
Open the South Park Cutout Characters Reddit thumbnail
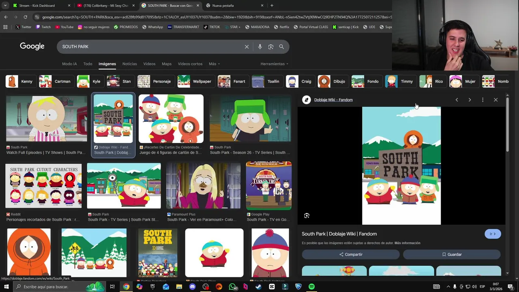tap(43, 186)
